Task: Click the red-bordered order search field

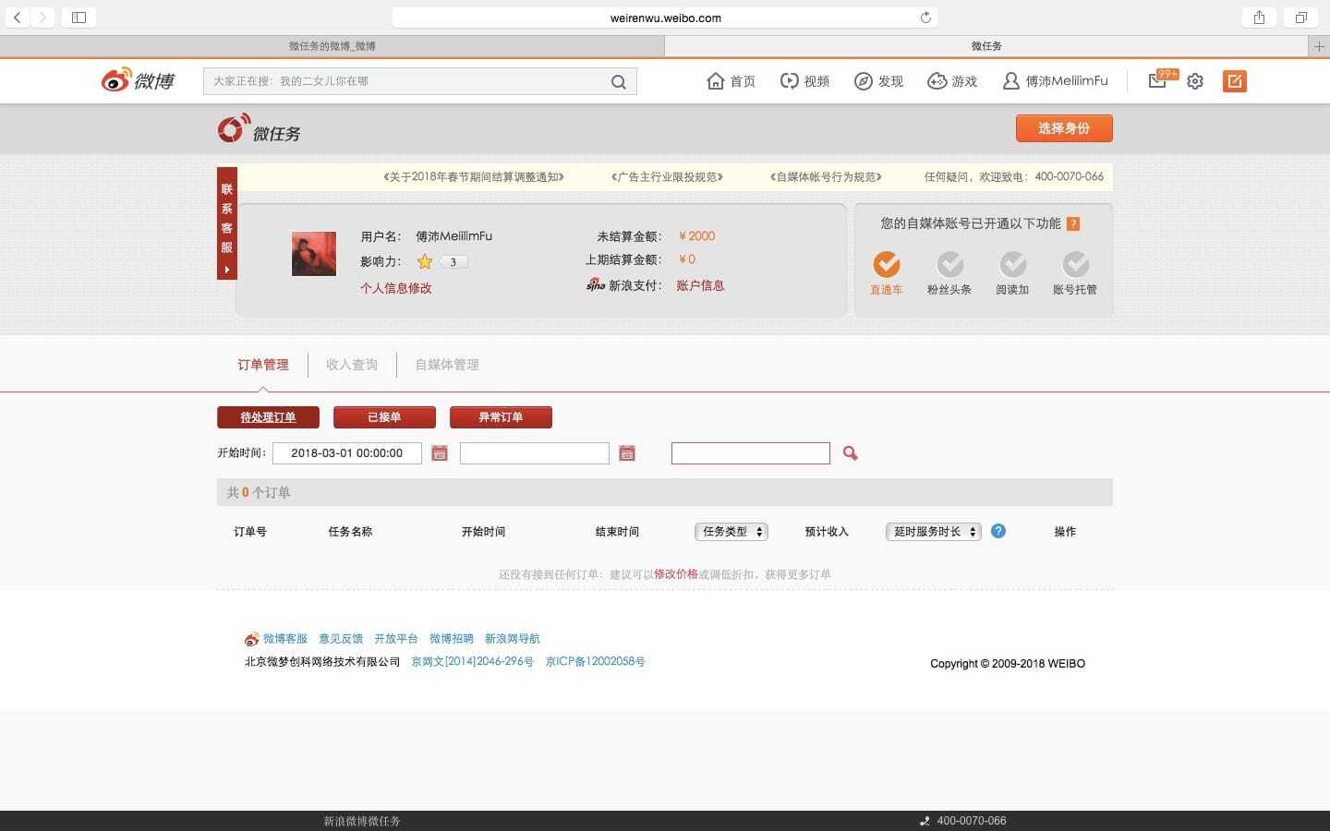Action: [751, 453]
